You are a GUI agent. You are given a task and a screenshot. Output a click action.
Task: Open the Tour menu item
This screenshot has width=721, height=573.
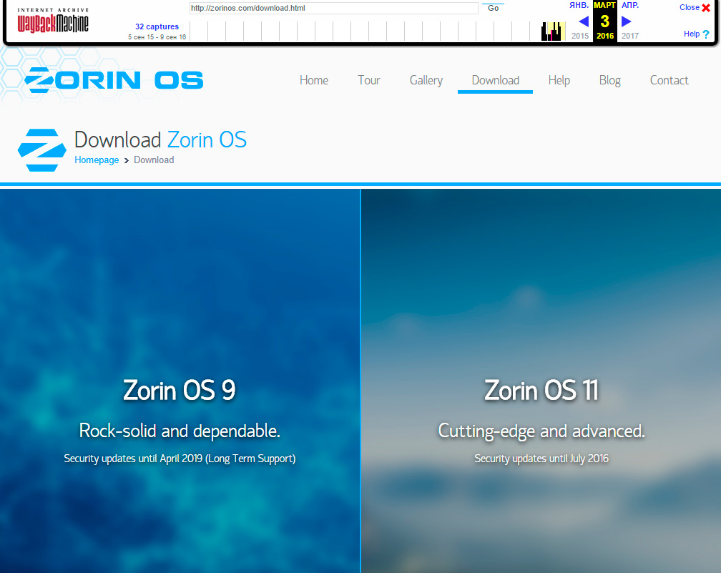coord(369,80)
